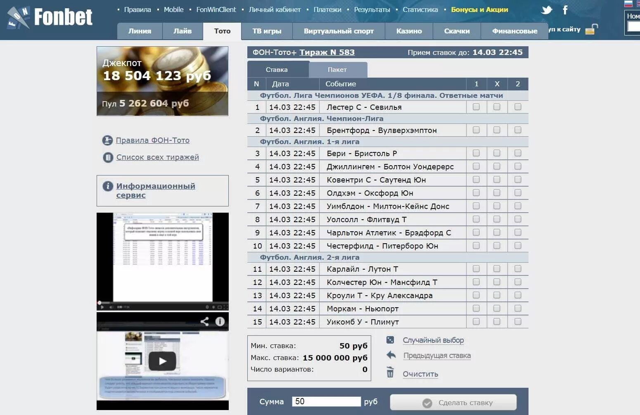The image size is (640, 415).
Task: Check draw X for Брентфорд - Вулверхэмптон
Action: 497,130
